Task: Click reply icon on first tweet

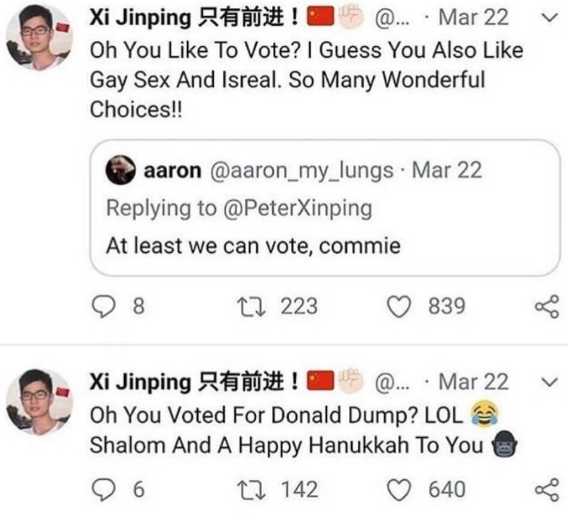Action: coord(104,308)
